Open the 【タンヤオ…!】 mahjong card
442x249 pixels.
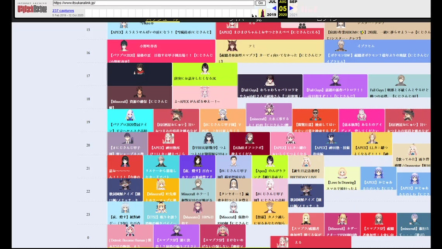click(234, 190)
